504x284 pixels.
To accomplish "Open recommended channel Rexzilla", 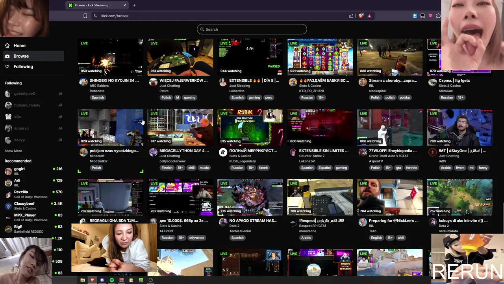I will (x=33, y=194).
